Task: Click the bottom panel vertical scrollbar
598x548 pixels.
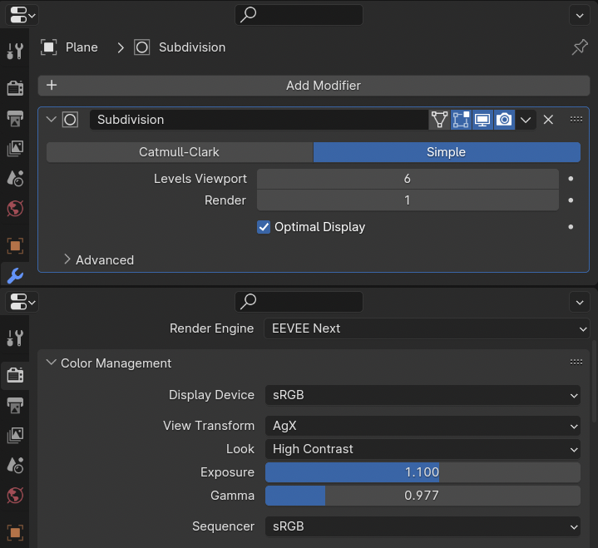Action: pyautogui.click(x=594, y=382)
